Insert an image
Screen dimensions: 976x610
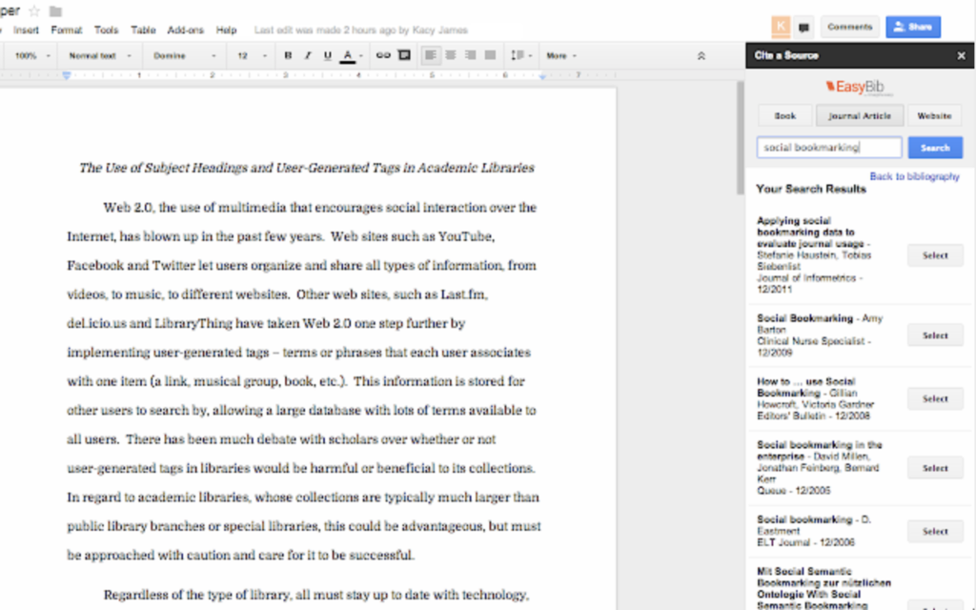click(x=403, y=55)
